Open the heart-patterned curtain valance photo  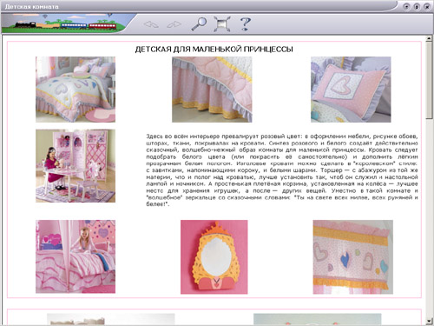click(353, 256)
